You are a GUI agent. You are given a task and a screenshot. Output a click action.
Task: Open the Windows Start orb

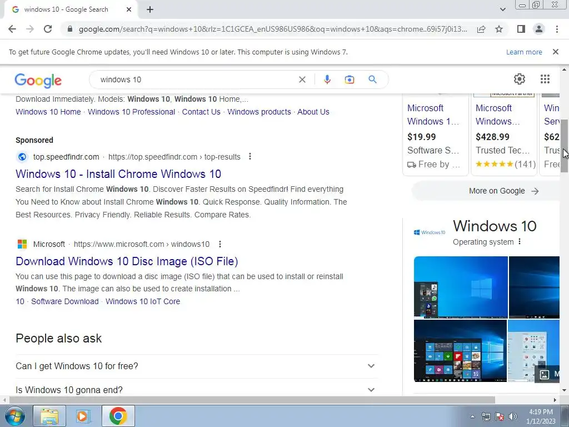tap(15, 416)
